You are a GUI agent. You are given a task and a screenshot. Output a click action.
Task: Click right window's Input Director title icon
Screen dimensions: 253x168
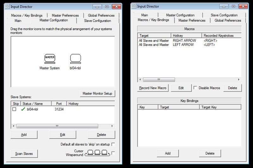tap(133, 6)
